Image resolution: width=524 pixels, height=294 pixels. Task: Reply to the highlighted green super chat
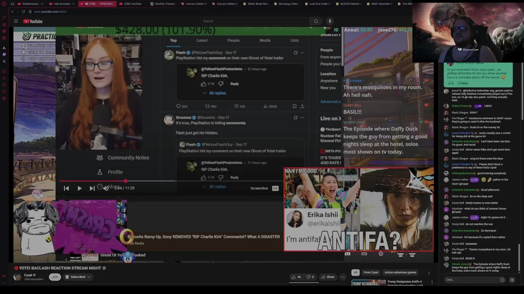tap(462, 83)
